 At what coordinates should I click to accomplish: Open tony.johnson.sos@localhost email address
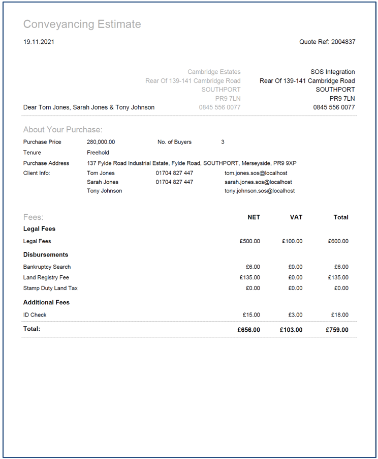click(260, 191)
